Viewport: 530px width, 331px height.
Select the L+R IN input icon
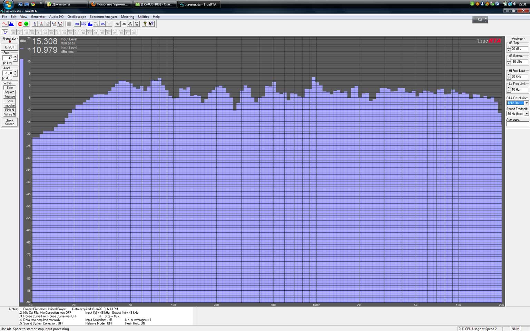54,24
